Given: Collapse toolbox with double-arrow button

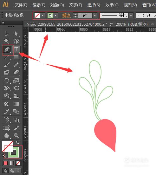Looking at the screenshot, I should tap(3, 23).
